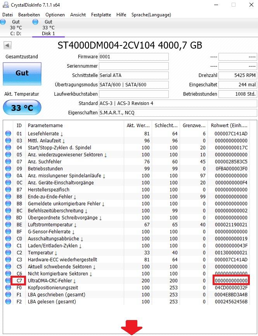The height and width of the screenshot is (336, 258).
Task: Open the Bearbeiten menu
Action: [x=29, y=15]
